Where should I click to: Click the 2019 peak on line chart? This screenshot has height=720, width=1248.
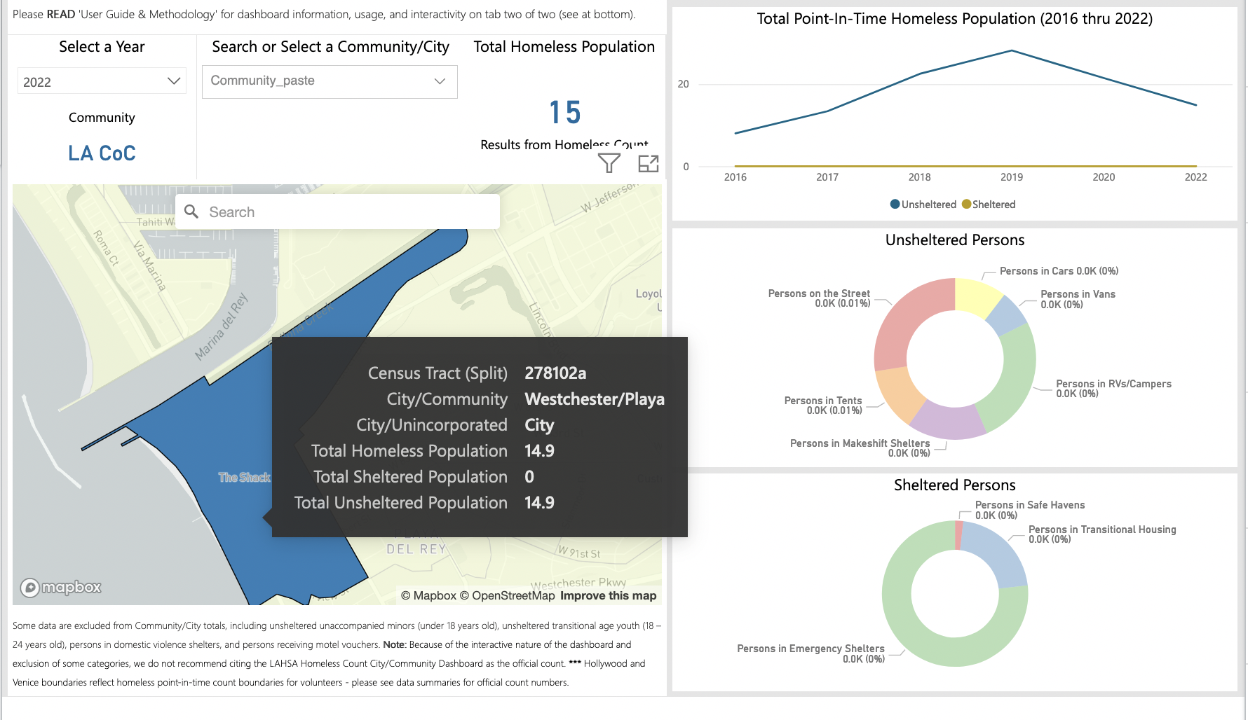point(1011,51)
